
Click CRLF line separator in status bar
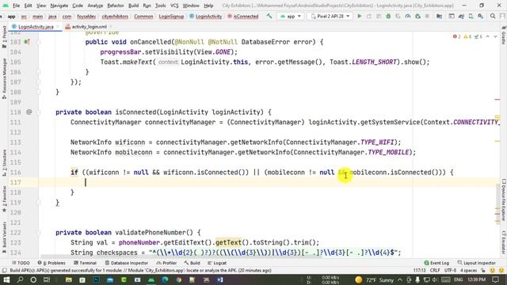tap(435, 271)
